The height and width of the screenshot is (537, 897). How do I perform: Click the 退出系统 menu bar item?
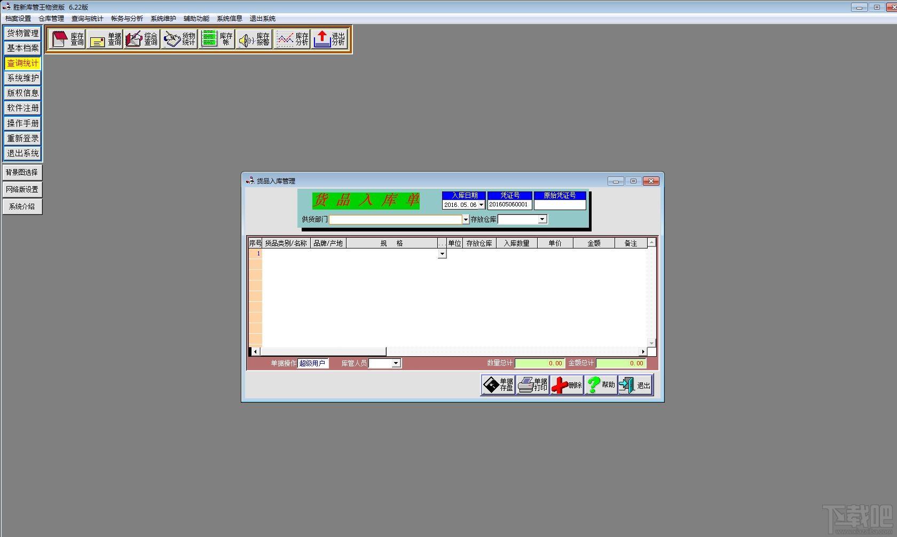click(263, 19)
